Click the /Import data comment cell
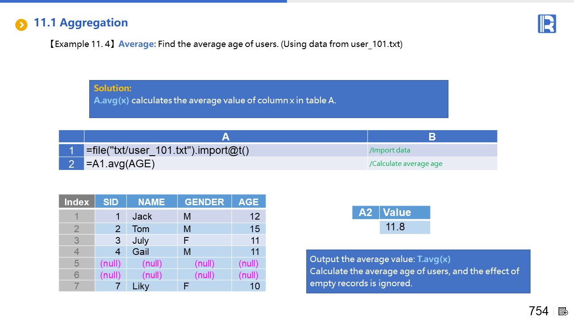This screenshot has width=574, height=322. pos(432,150)
